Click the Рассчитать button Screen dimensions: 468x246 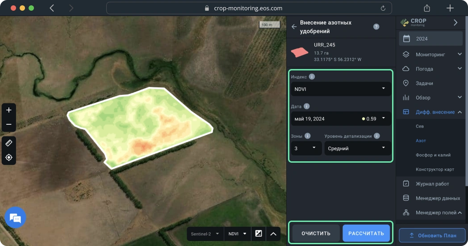pos(366,233)
